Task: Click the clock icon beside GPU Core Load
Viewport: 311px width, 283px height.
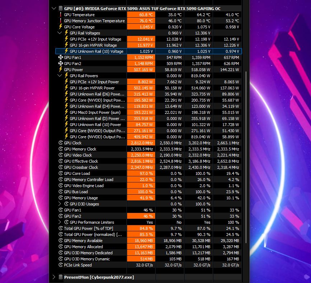Action: point(61,173)
